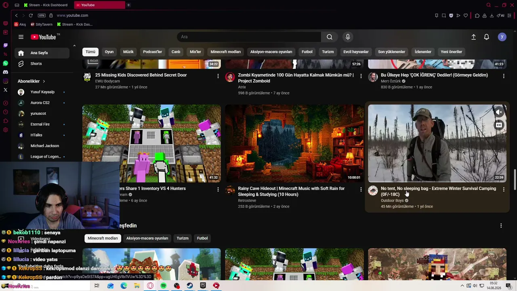Go to Ana Sayfa in sidebar
The image size is (517, 291).
[42, 53]
